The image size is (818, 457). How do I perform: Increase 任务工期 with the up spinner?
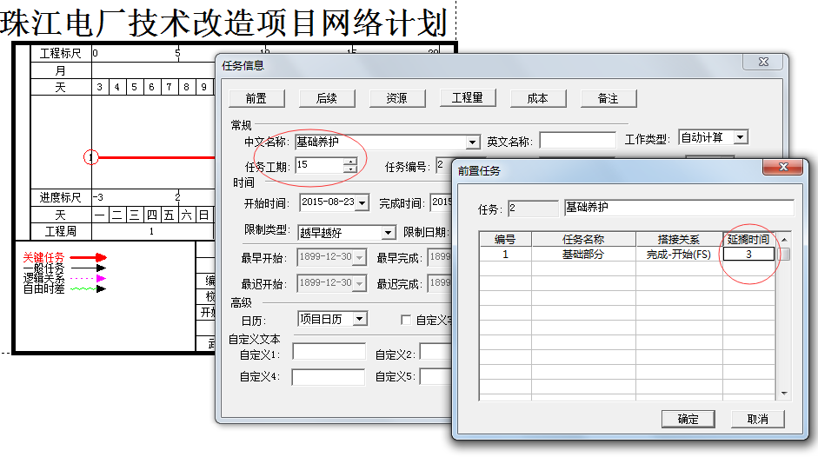349,161
